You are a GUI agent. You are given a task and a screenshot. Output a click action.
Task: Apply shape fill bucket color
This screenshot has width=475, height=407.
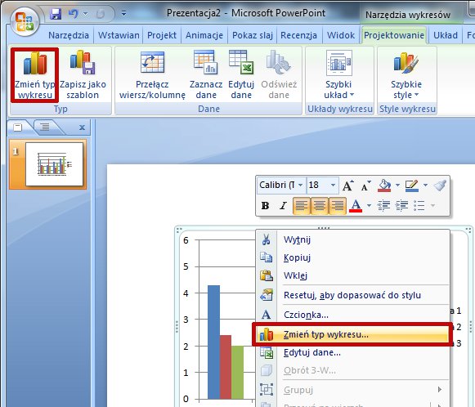tap(384, 186)
